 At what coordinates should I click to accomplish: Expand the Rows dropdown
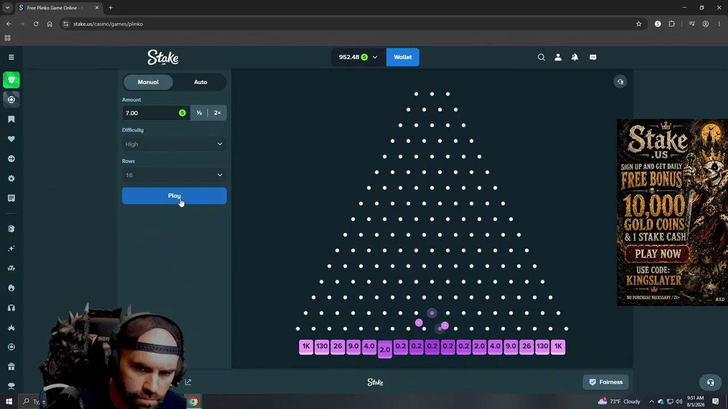[x=174, y=175]
